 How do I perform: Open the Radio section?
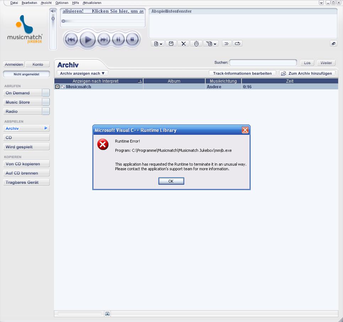point(22,111)
